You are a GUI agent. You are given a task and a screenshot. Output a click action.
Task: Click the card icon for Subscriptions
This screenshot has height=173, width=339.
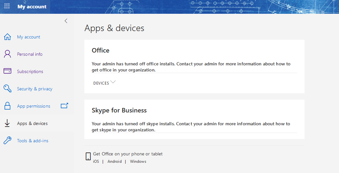pyautogui.click(x=7, y=71)
